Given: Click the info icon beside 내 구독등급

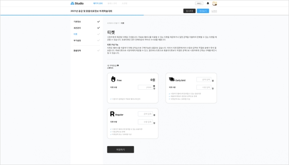Looking at the screenshot, I should coord(118,65).
